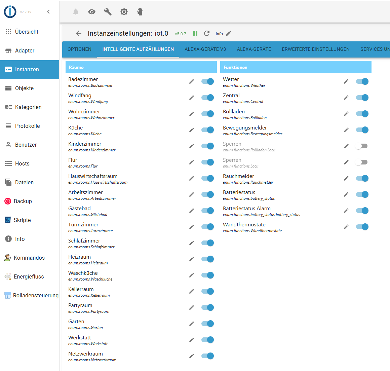This screenshot has width=390, height=371.
Task: Disable the Küche room switch
Action: pos(208,130)
